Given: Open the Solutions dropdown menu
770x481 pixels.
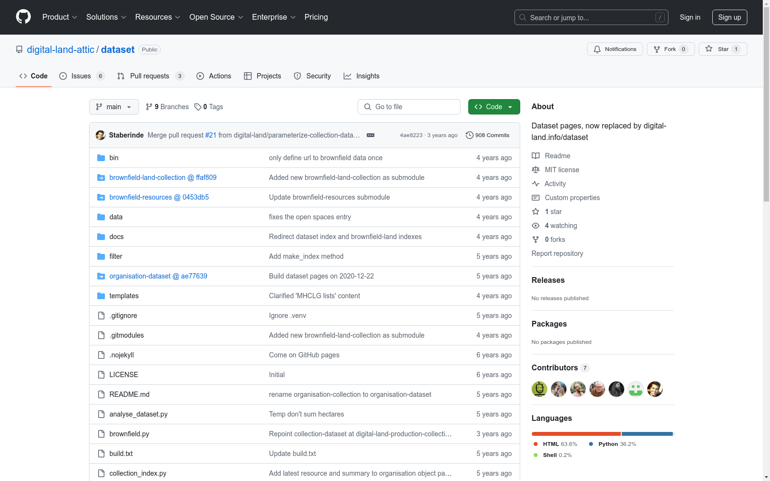Looking at the screenshot, I should 106,17.
